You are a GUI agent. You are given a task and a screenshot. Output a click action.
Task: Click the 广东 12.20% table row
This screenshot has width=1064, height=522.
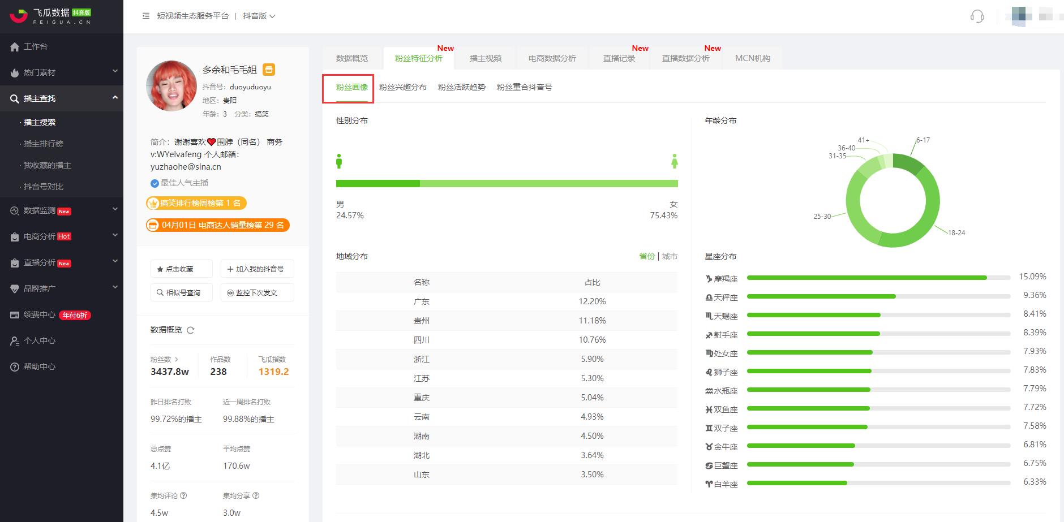(x=507, y=301)
